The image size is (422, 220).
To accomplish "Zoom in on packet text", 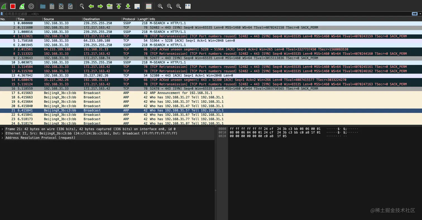I will click(160, 6).
